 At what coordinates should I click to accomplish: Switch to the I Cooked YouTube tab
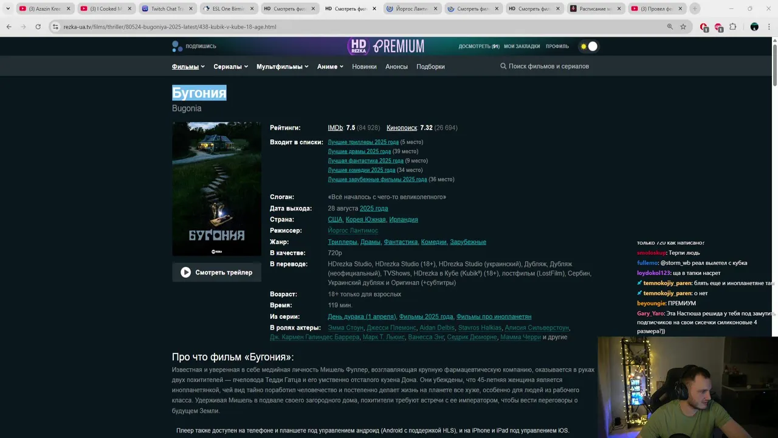click(105, 9)
